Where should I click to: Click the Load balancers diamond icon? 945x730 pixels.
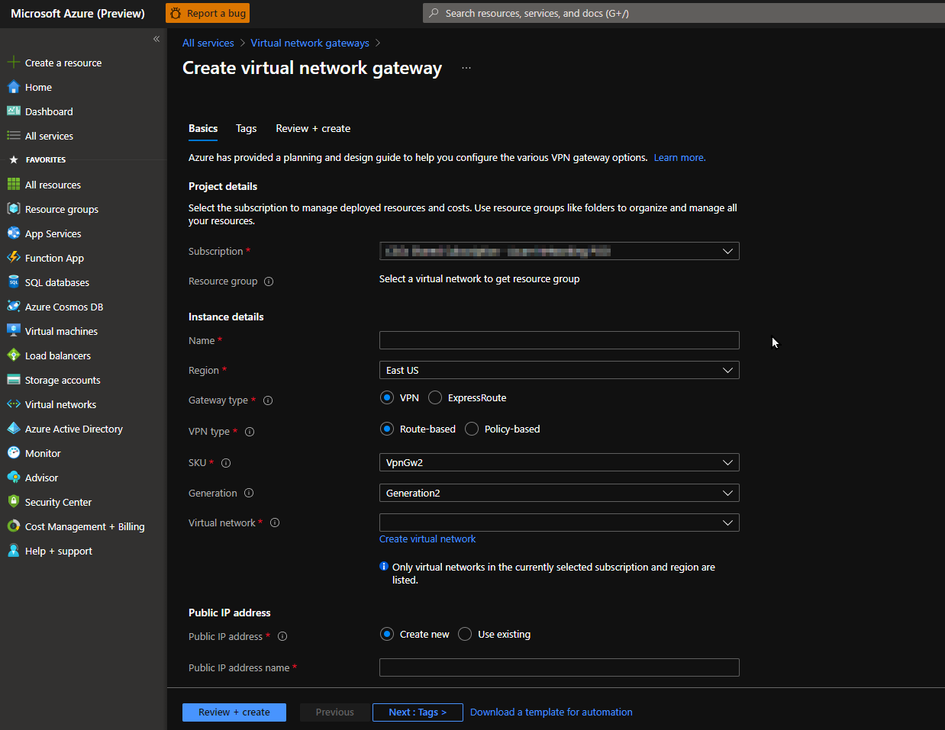(x=13, y=355)
